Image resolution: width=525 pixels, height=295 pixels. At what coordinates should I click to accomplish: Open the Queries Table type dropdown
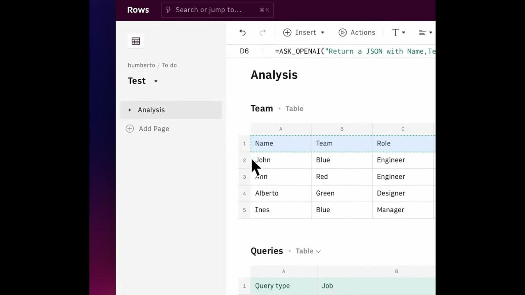tap(308, 251)
